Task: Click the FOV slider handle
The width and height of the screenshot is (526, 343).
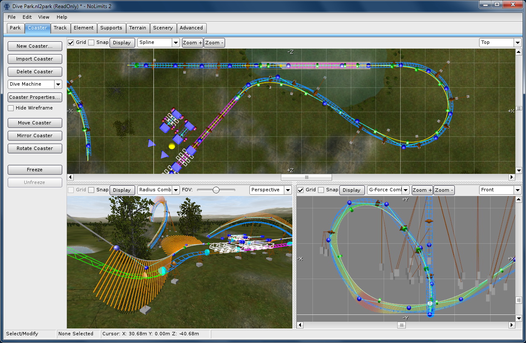Action: click(x=216, y=190)
